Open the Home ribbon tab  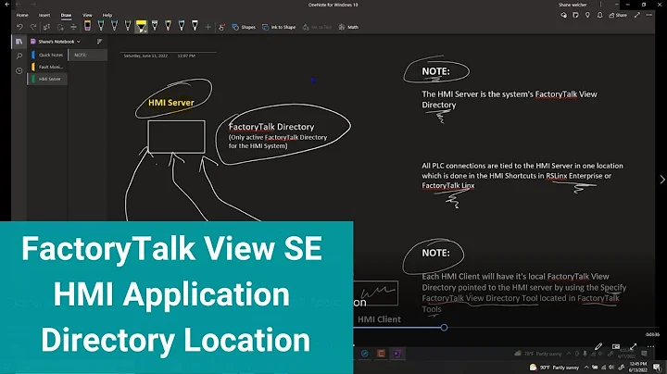pos(22,16)
